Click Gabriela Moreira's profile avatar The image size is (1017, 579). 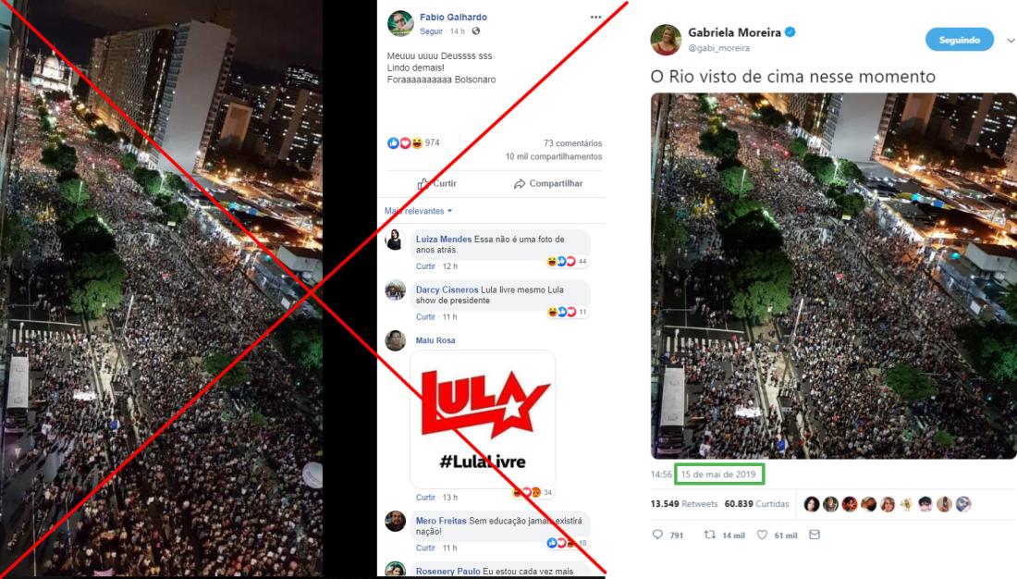coord(666,40)
